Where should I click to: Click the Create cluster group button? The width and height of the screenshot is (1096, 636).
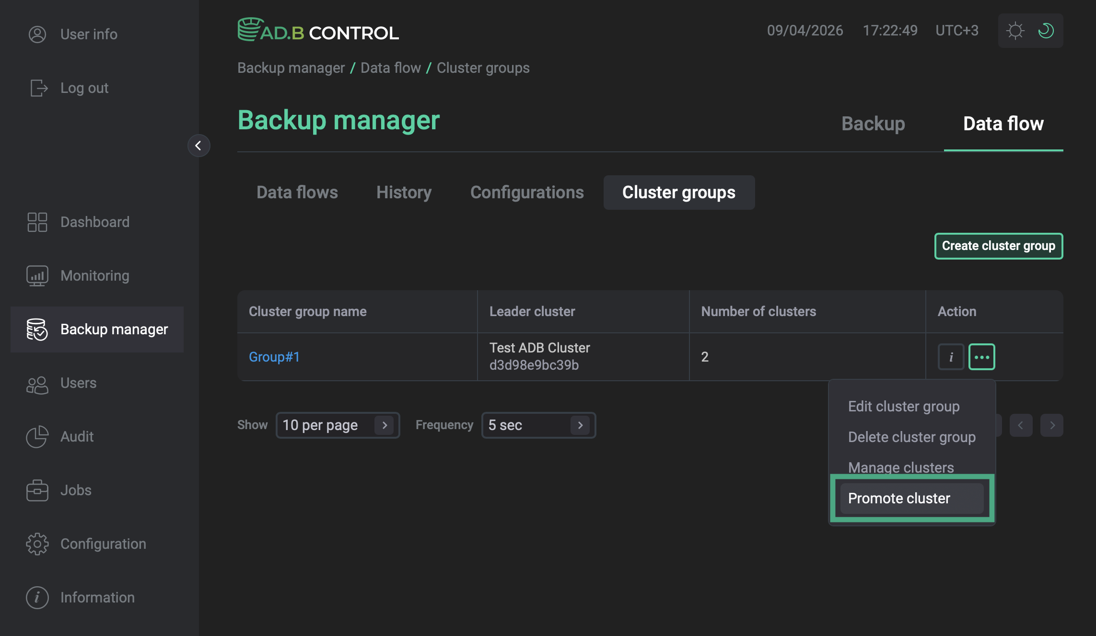click(x=999, y=246)
